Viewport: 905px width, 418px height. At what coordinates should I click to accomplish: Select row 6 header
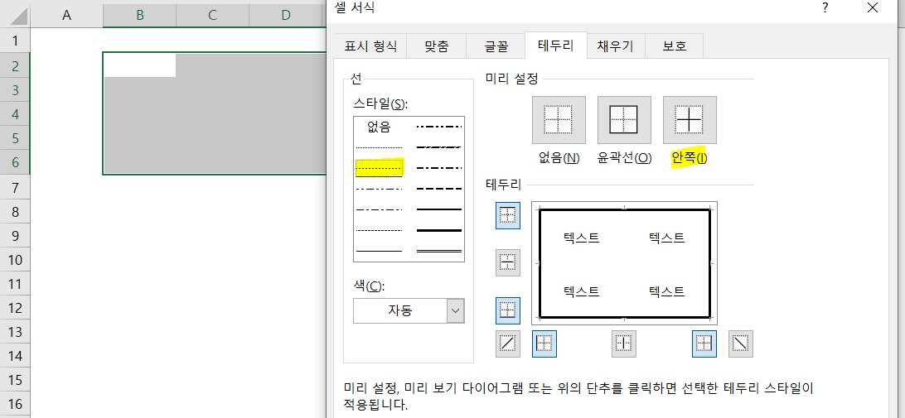(15, 162)
